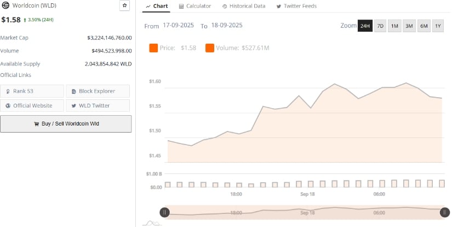The height and width of the screenshot is (227, 452).
Task: Click the 3.50% (24H) change indicator
Action: tap(38, 20)
